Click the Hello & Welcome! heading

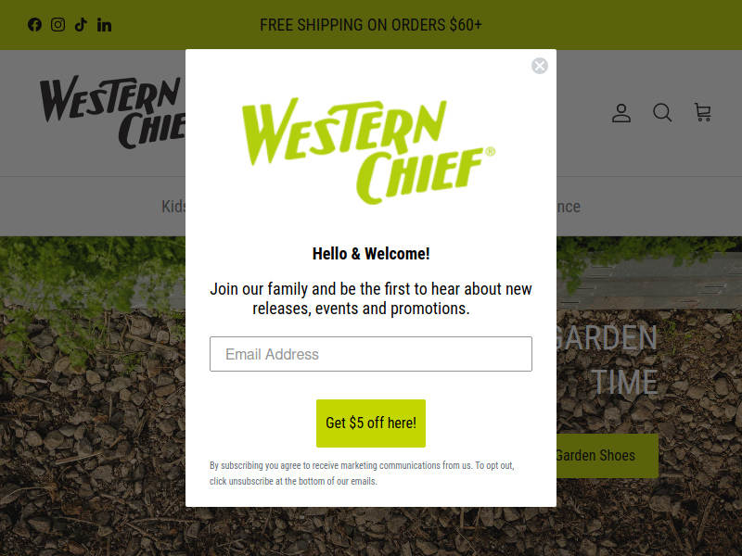tap(371, 254)
